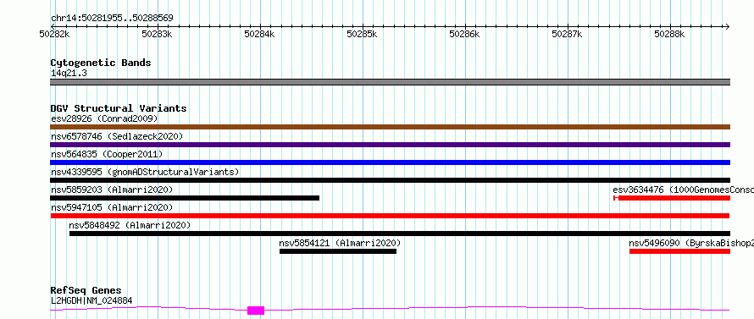Viewport: 754px width, 319px height.
Task: Click the gray 14q21.3 cytogenetic band
Action: coord(390,82)
